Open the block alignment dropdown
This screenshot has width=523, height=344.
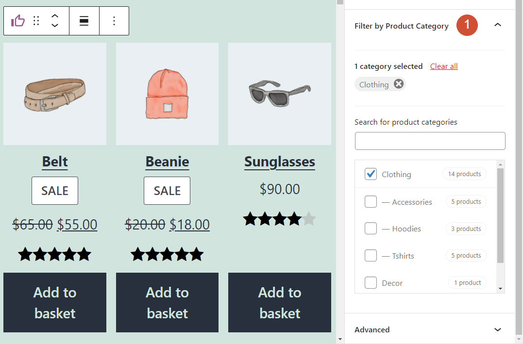point(84,21)
